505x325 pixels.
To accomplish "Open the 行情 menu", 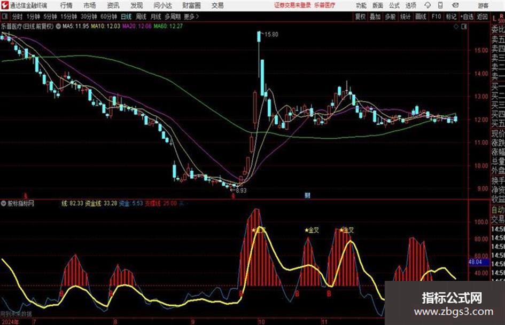I will (66, 5).
